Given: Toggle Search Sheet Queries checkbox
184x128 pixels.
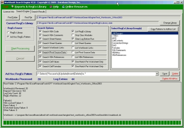Looking at the screenshot, I should [x=40, y=43].
